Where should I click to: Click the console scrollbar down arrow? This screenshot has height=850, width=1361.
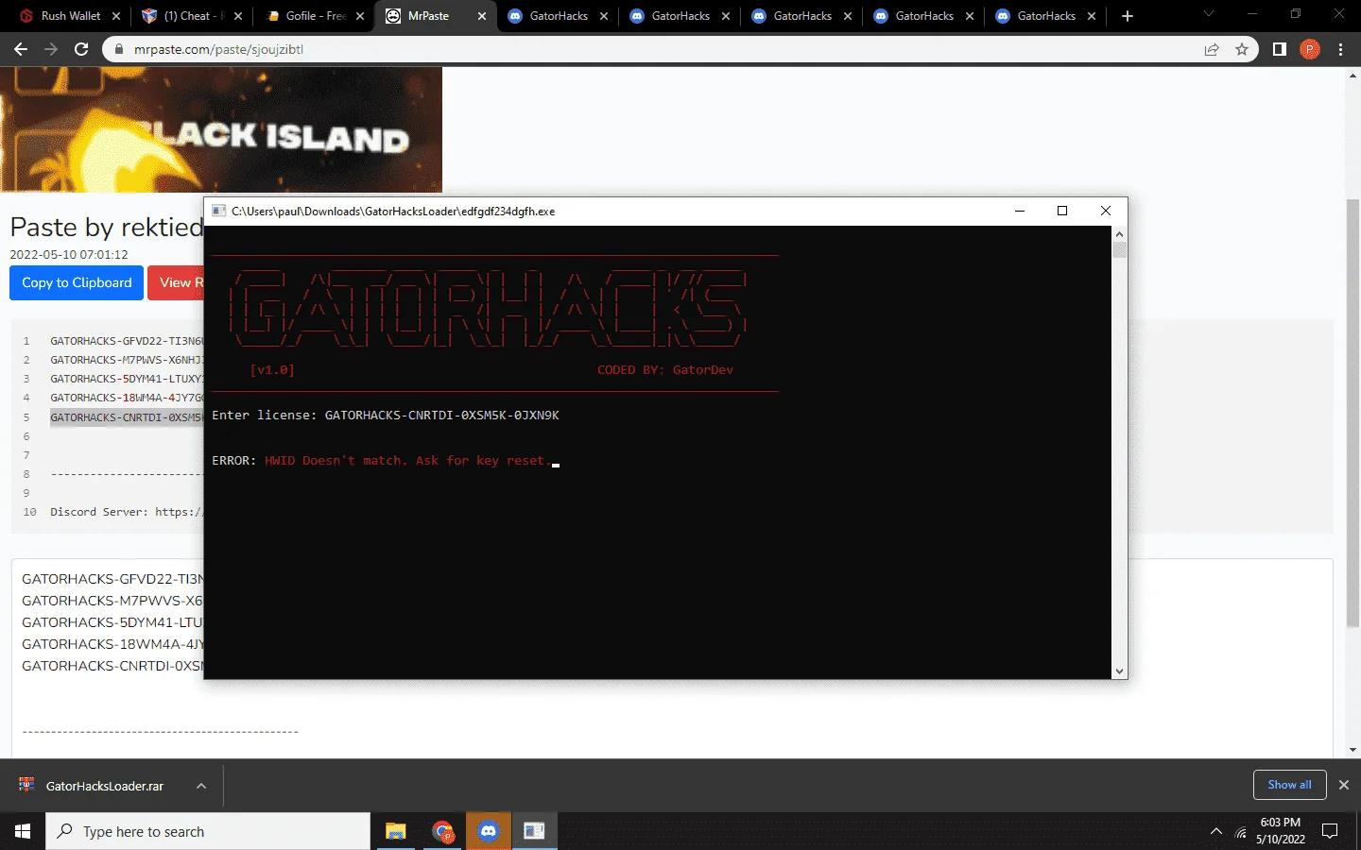1119,671
